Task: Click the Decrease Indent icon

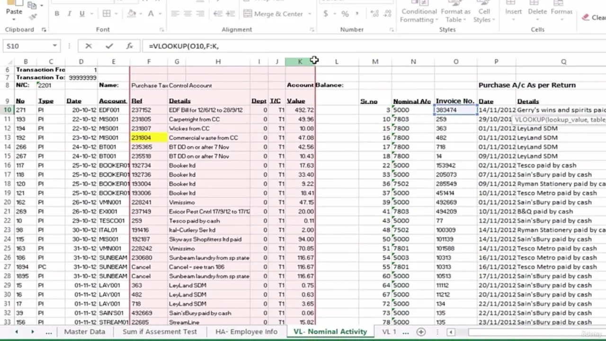Action: click(x=217, y=14)
